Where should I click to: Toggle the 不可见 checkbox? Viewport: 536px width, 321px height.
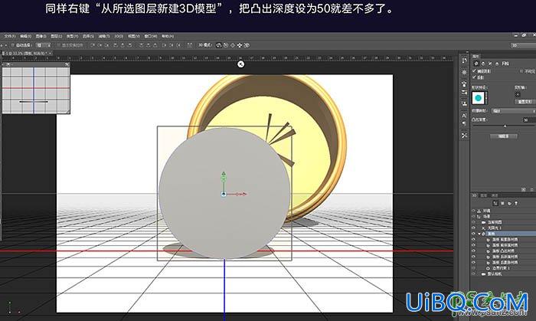point(521,71)
